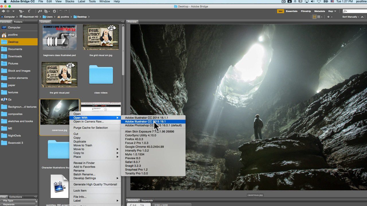
Task: Click the spinning Camera Raw sync icon in toolbar
Action: [x=55, y=11]
